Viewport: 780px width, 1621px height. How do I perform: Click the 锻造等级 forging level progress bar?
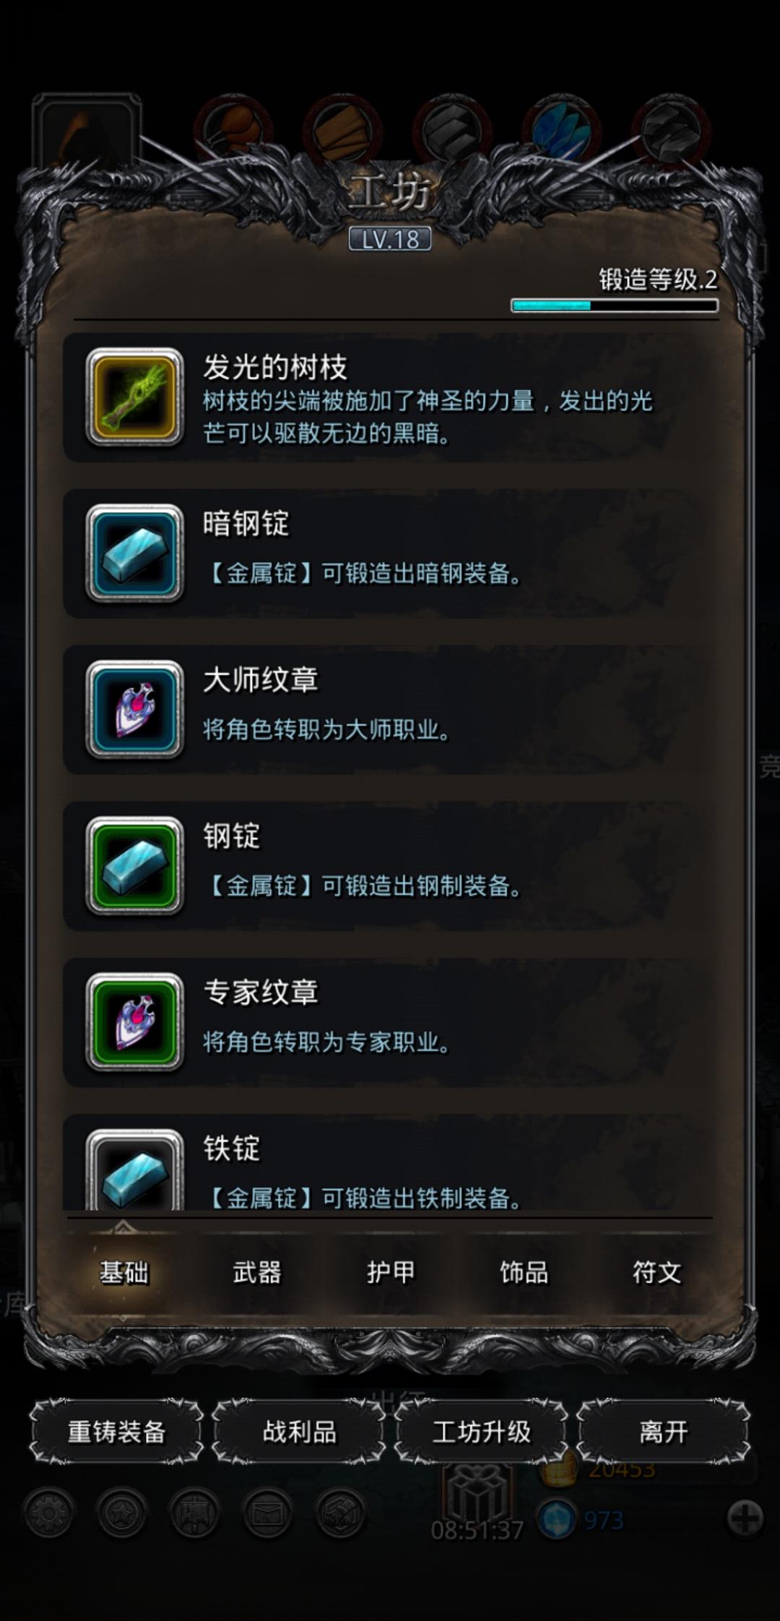coord(615,306)
